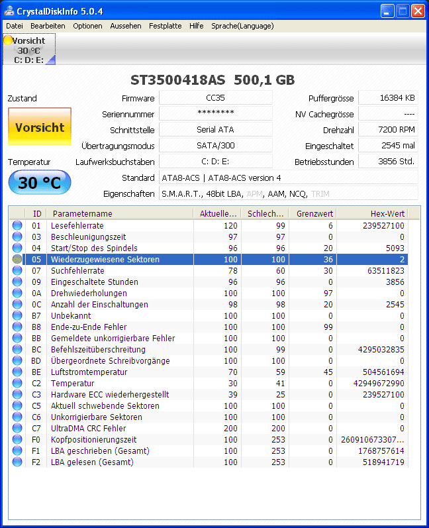Click the Schlech... column header
Viewport: 429px width, 528px height.
coord(265,213)
